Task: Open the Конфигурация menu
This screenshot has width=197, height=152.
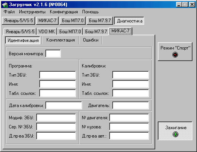Action: (64, 12)
